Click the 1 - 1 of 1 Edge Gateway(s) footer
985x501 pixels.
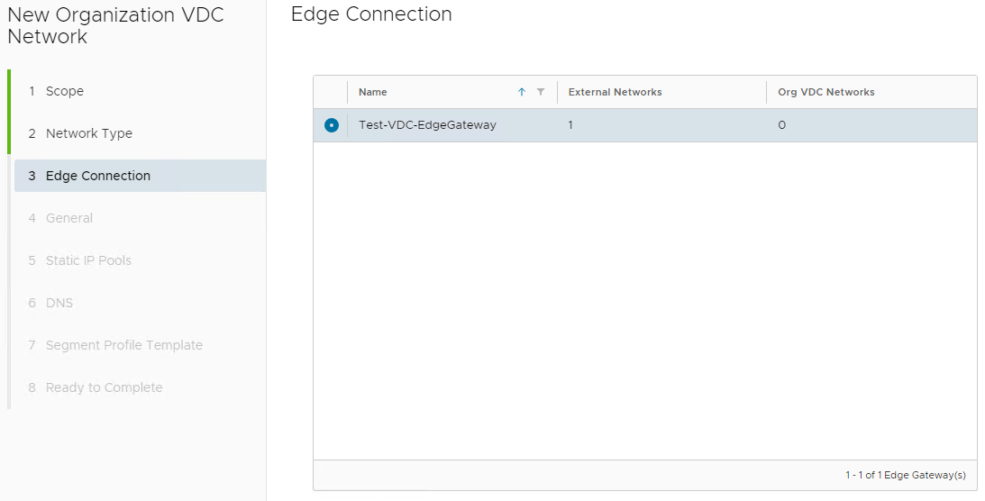point(905,475)
